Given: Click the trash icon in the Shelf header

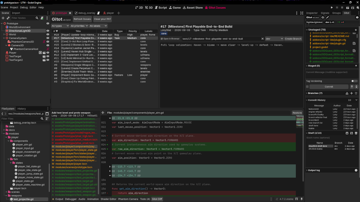Looking at the screenshot, I should click(x=356, y=133).
